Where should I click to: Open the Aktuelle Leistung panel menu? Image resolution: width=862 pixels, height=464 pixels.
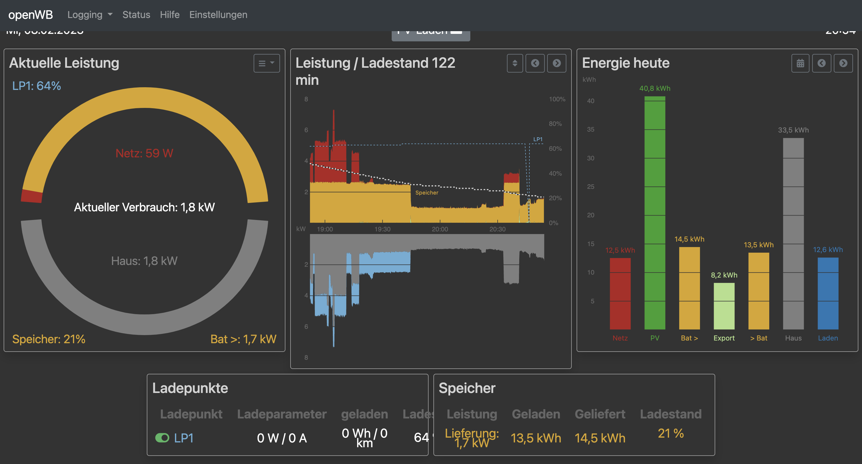click(266, 63)
